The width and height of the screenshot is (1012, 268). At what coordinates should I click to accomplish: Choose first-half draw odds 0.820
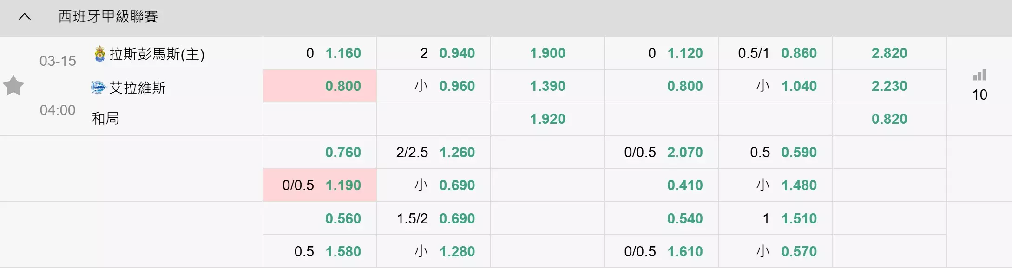(889, 119)
